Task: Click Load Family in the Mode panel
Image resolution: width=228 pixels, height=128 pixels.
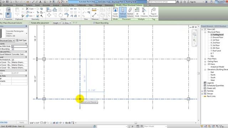Action: pos(115,12)
